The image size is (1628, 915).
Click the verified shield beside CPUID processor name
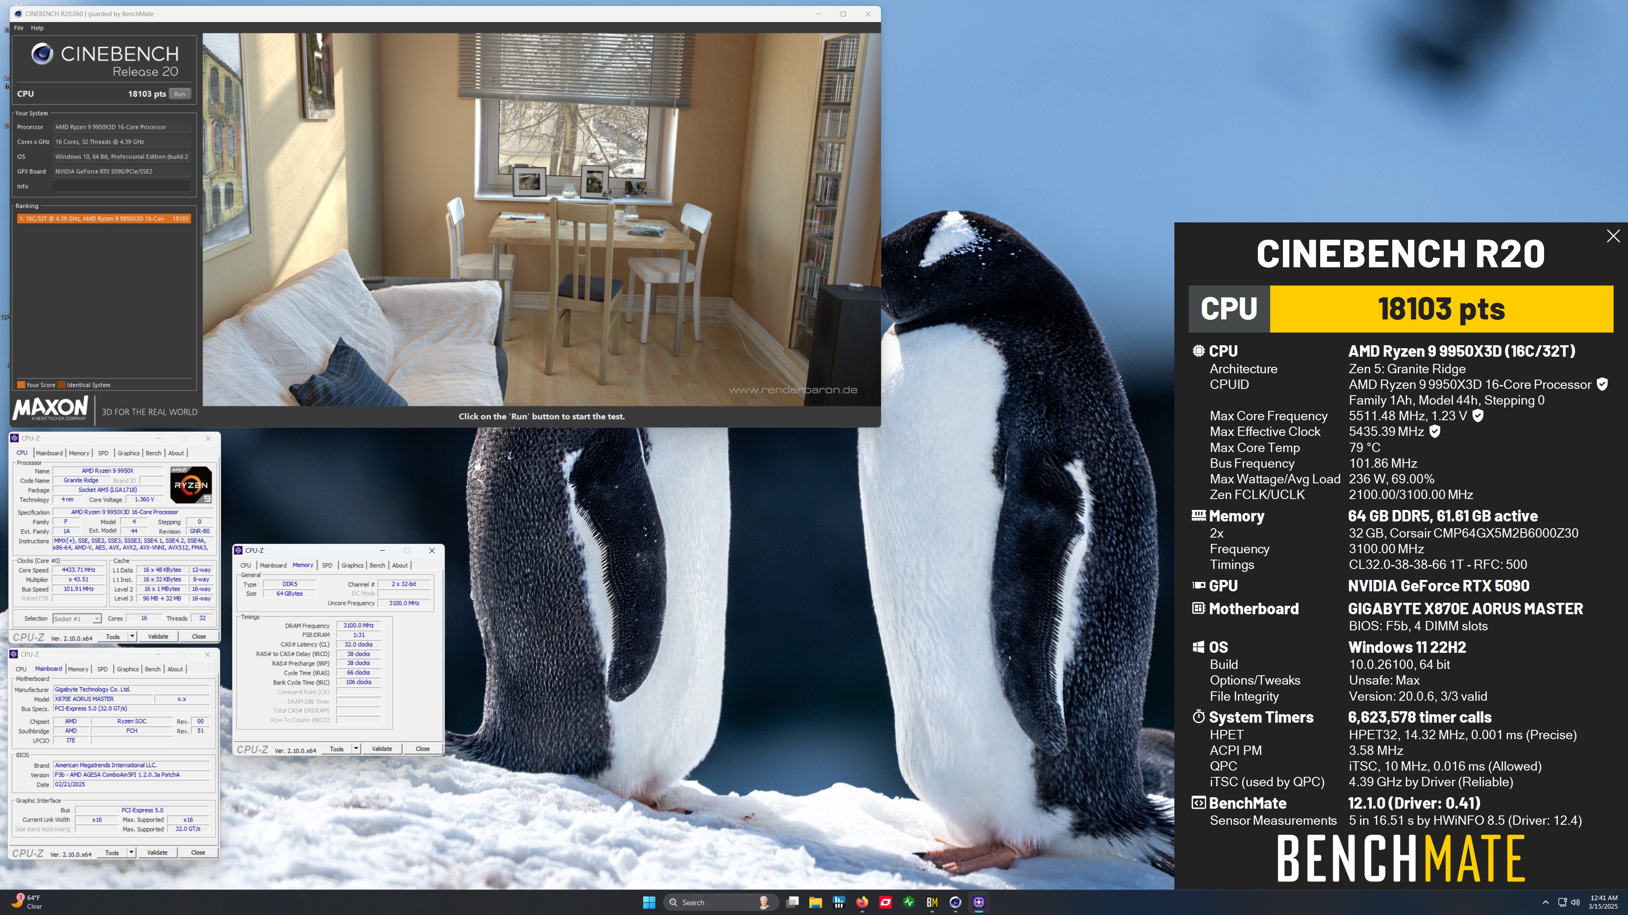tap(1602, 384)
